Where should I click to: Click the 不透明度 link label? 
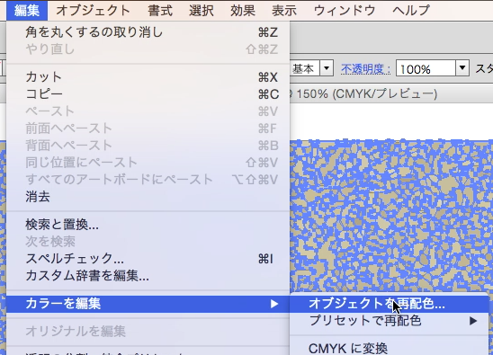[365, 68]
